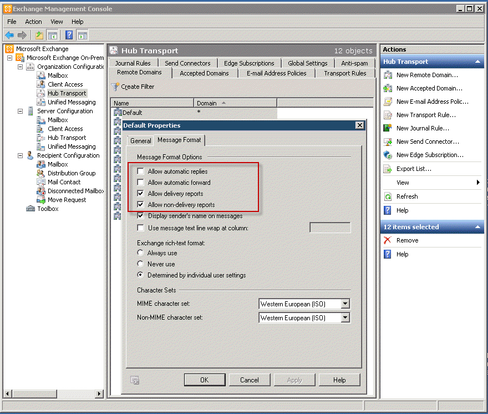
Task: Click the New Transport Rule action icon
Action: (x=388, y=115)
